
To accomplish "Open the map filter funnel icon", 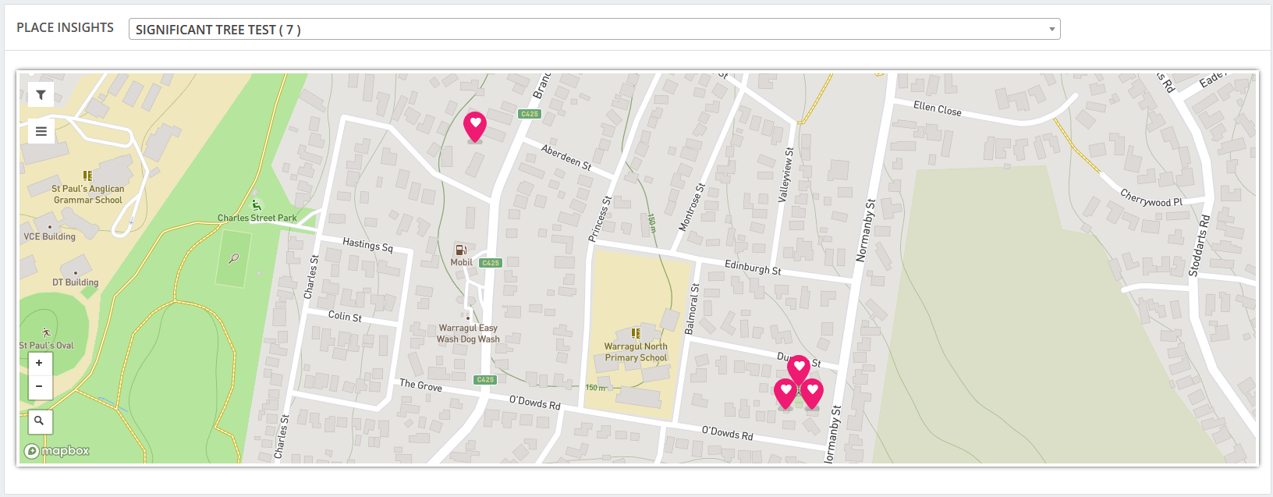I will [x=41, y=95].
